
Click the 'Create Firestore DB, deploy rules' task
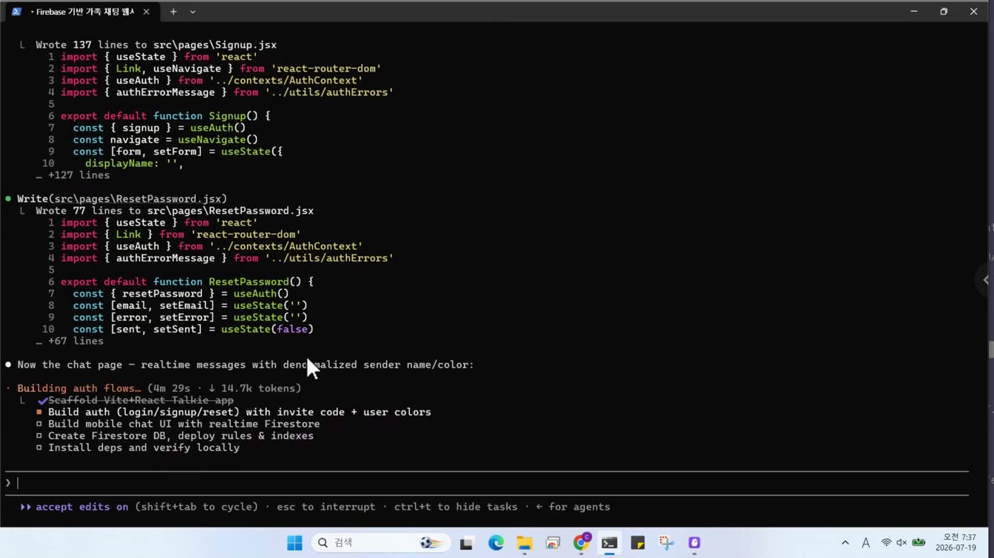[181, 436]
